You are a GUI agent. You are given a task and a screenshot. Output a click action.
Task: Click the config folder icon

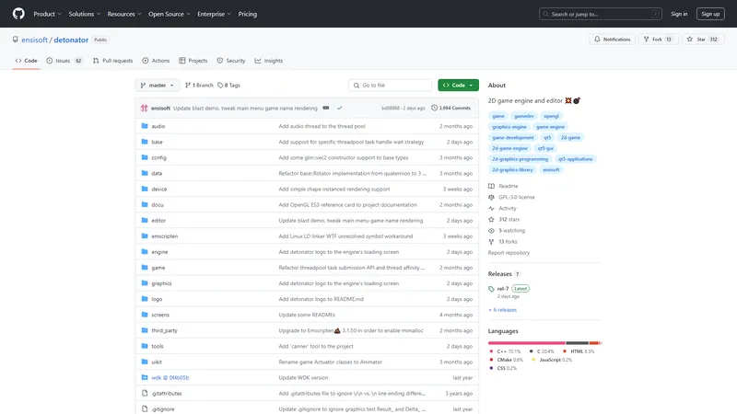(145, 157)
